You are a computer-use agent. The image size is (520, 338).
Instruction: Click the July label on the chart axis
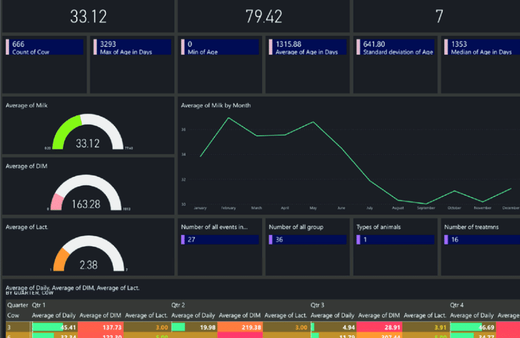pos(370,208)
